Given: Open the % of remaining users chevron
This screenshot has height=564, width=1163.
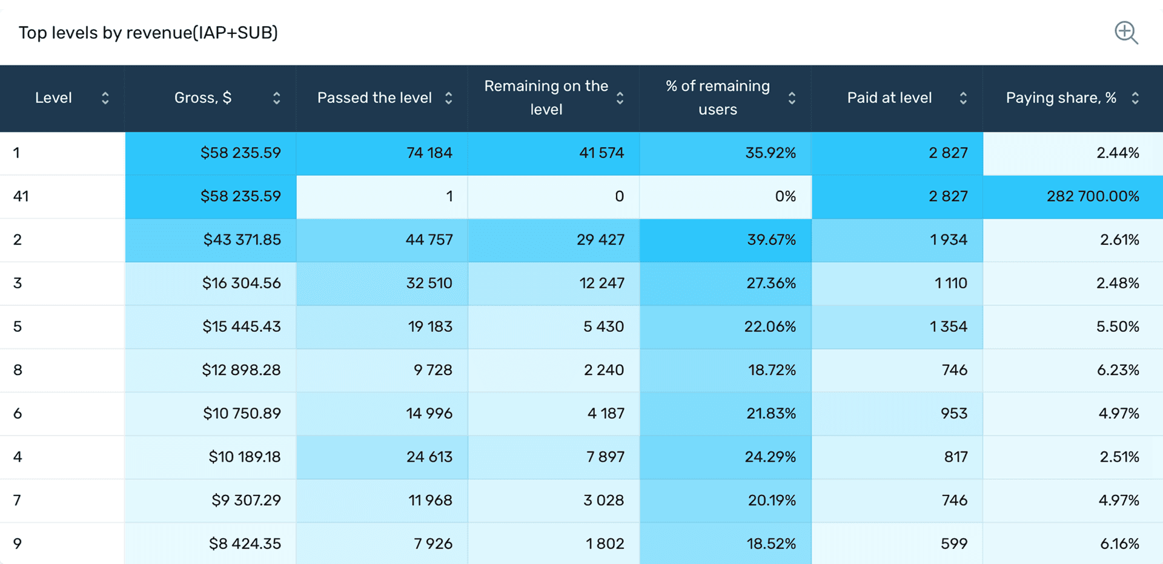Looking at the screenshot, I should (x=792, y=98).
